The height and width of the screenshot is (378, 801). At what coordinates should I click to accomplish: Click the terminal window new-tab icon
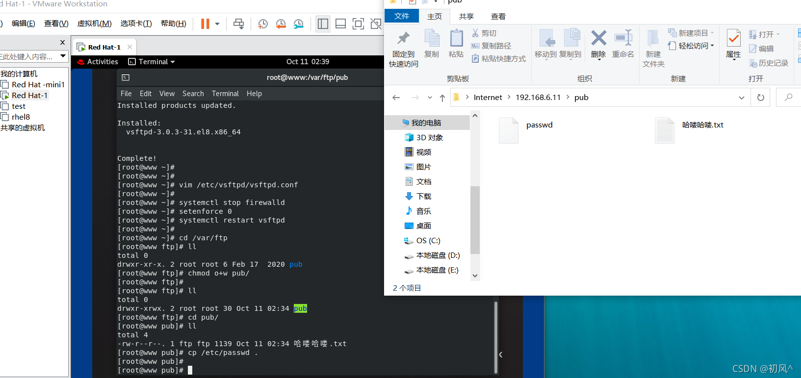[126, 77]
